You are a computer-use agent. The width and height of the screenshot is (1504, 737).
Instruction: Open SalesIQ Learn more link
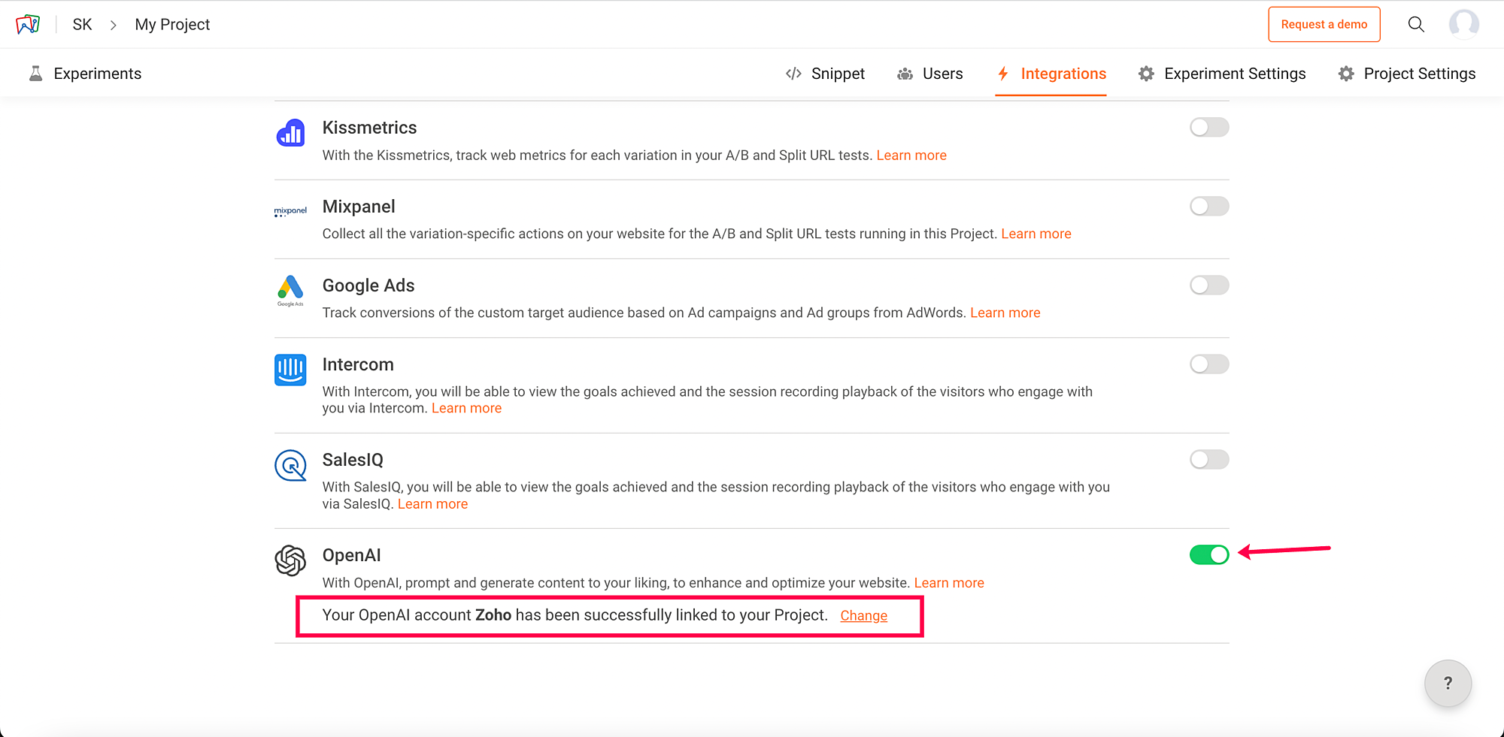pyautogui.click(x=432, y=504)
